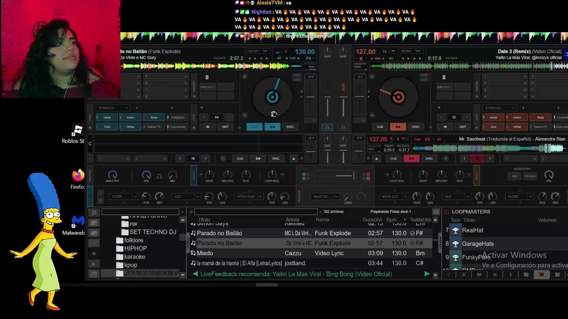Click the LiveFeedback Bing Bong recommendation
Image resolution: width=568 pixels, height=319 pixels.
tap(296, 274)
